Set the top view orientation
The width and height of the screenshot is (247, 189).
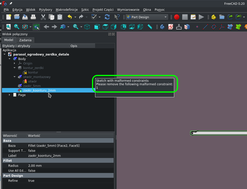(x=105, y=26)
